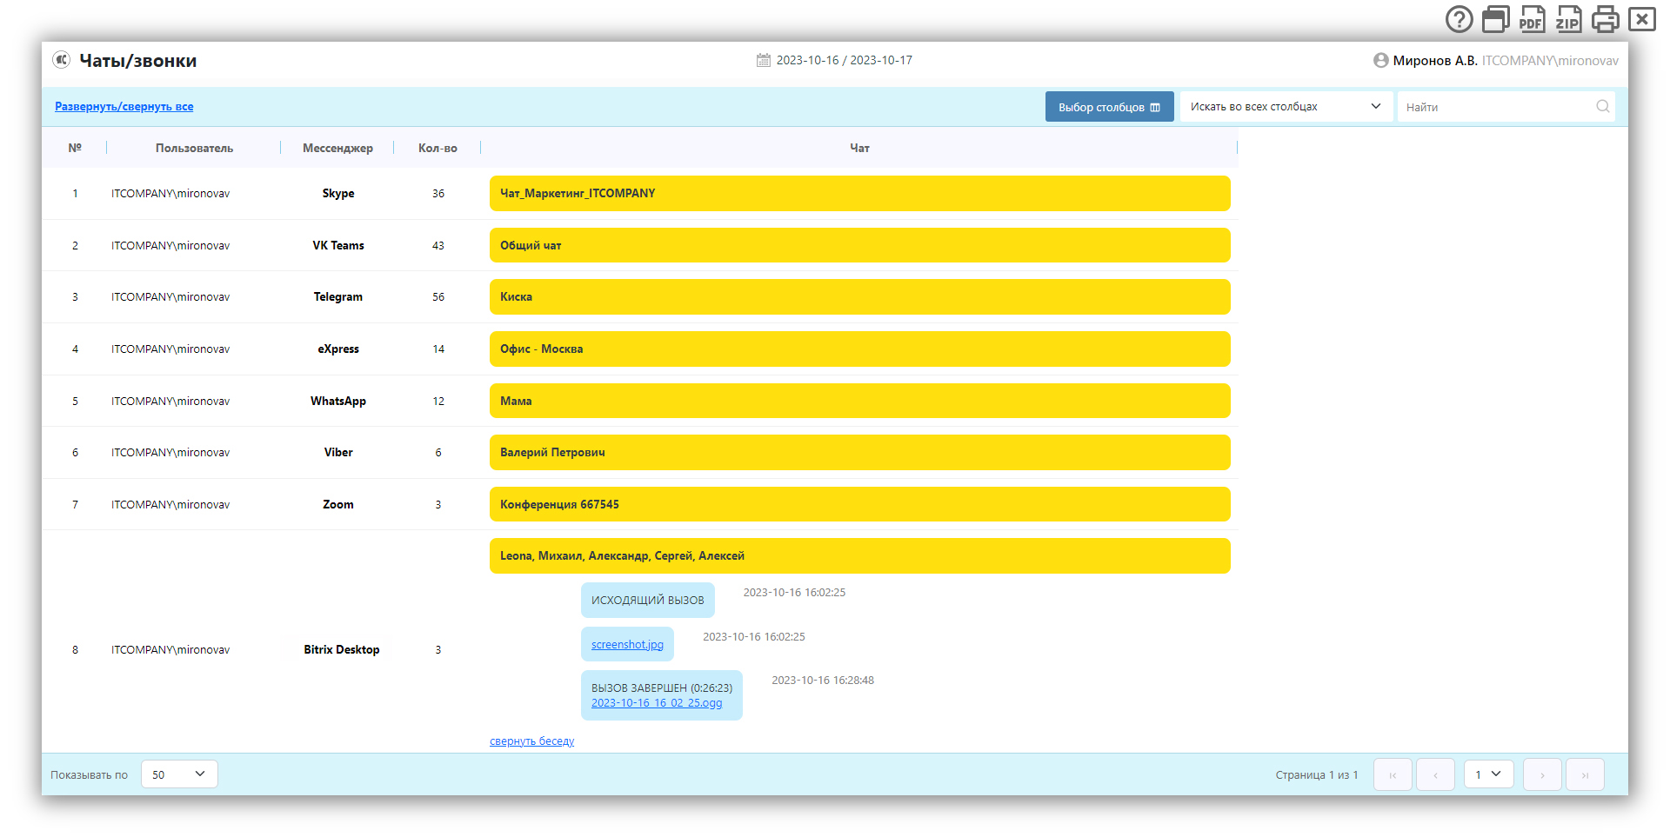Sort by the 'Мессенджер' column header
This screenshot has height=837, width=1670.
[x=337, y=148]
